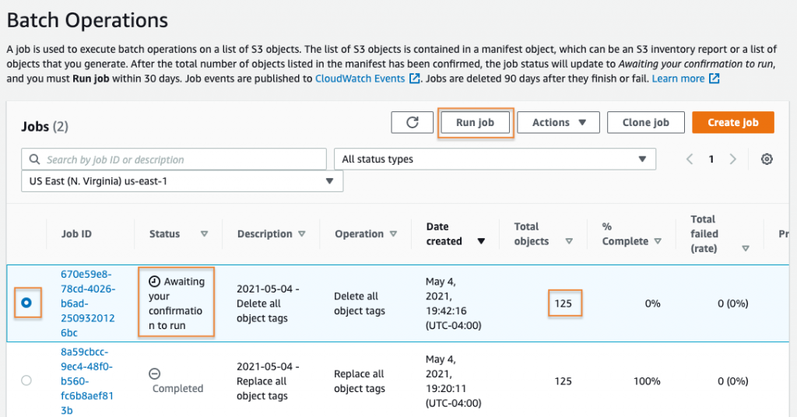This screenshot has height=417, width=797.
Task: Click search magnifier icon in search box
Action: pos(34,159)
